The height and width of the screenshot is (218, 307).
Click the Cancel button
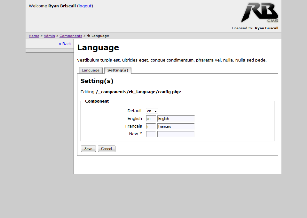[106, 149]
